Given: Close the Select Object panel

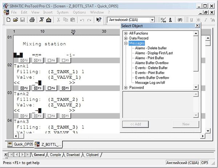Looking at the screenshot, I should 197,25.
